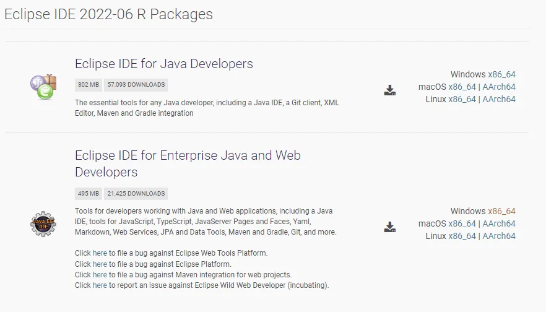The image size is (546, 312).
Task: Click 'here' to file bug against Eclipse Platform
Action: 100,264
